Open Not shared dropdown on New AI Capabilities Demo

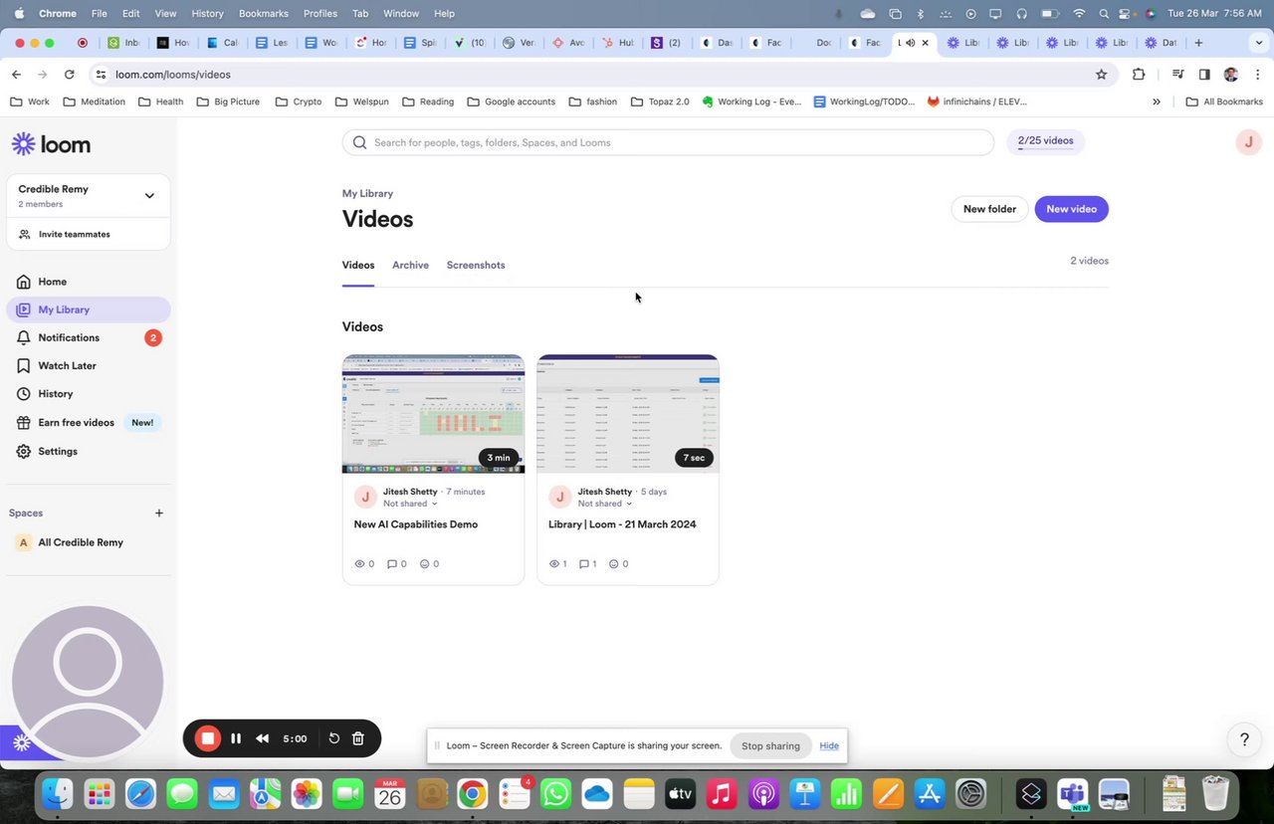[x=410, y=504]
